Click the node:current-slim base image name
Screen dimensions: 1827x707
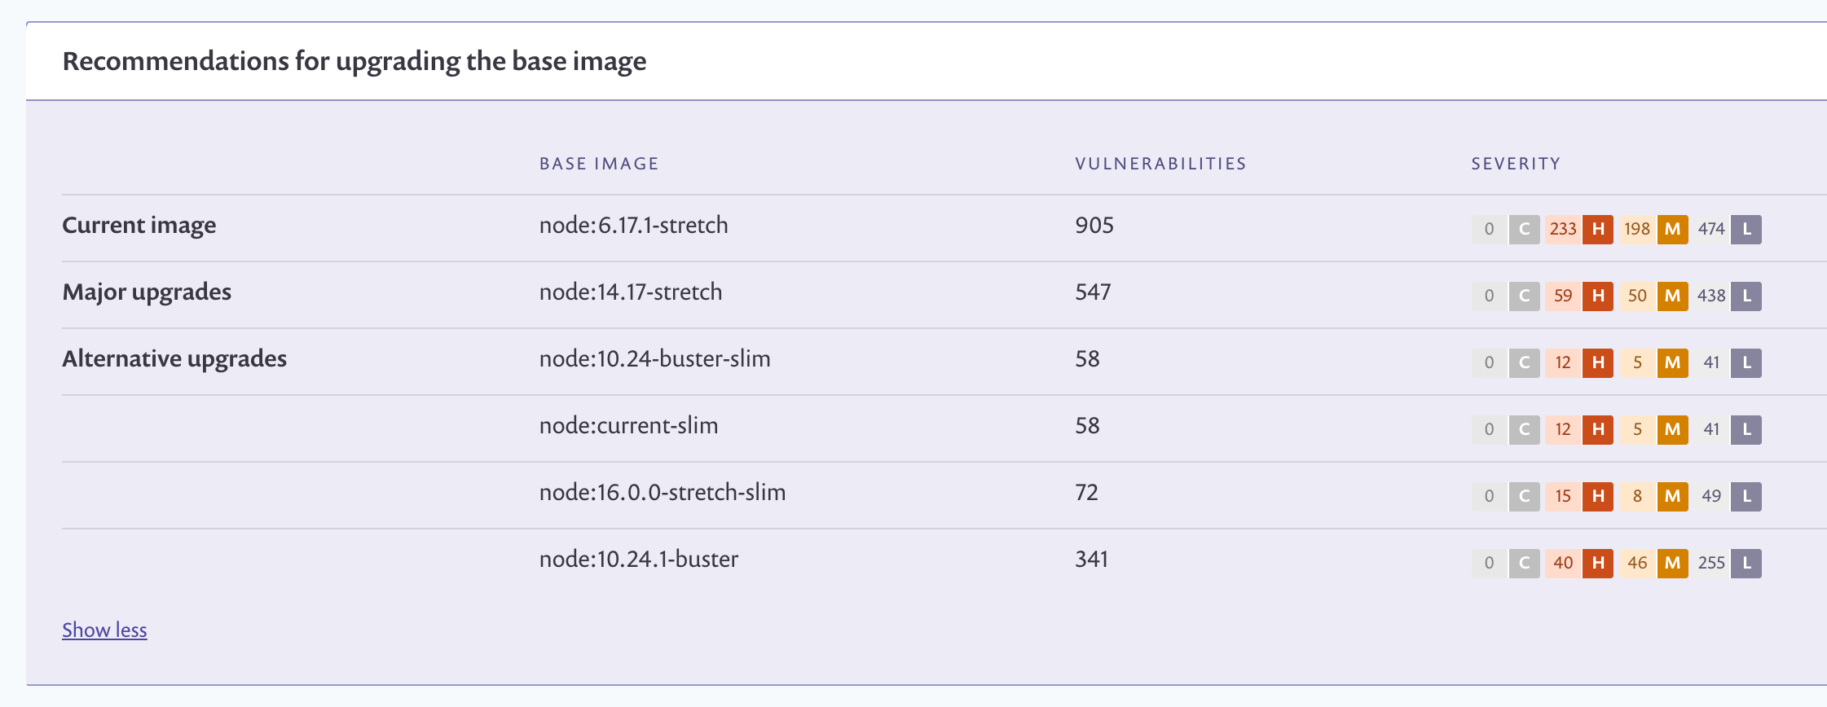pyautogui.click(x=628, y=425)
